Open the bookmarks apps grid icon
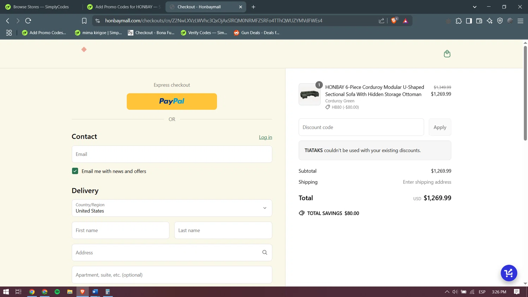This screenshot has width=528, height=297. click(9, 33)
